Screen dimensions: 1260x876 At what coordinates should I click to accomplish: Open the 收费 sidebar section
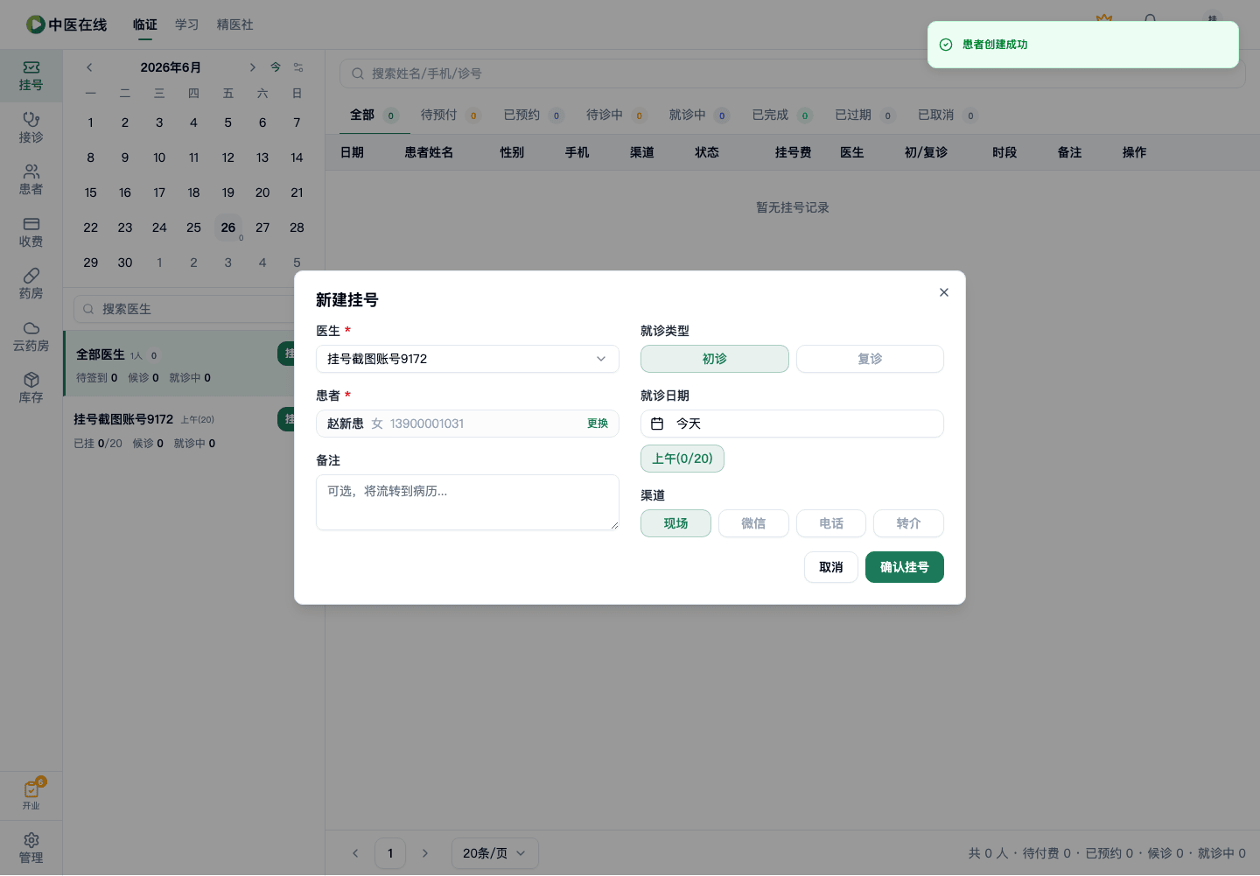click(x=31, y=233)
